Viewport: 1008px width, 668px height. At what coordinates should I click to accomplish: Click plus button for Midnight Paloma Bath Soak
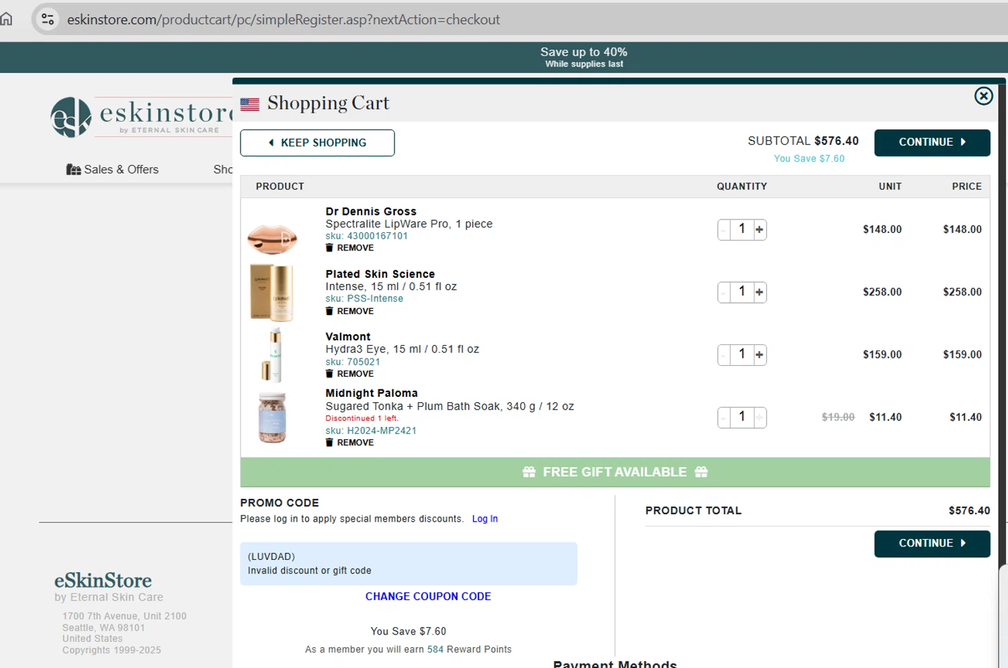point(759,418)
